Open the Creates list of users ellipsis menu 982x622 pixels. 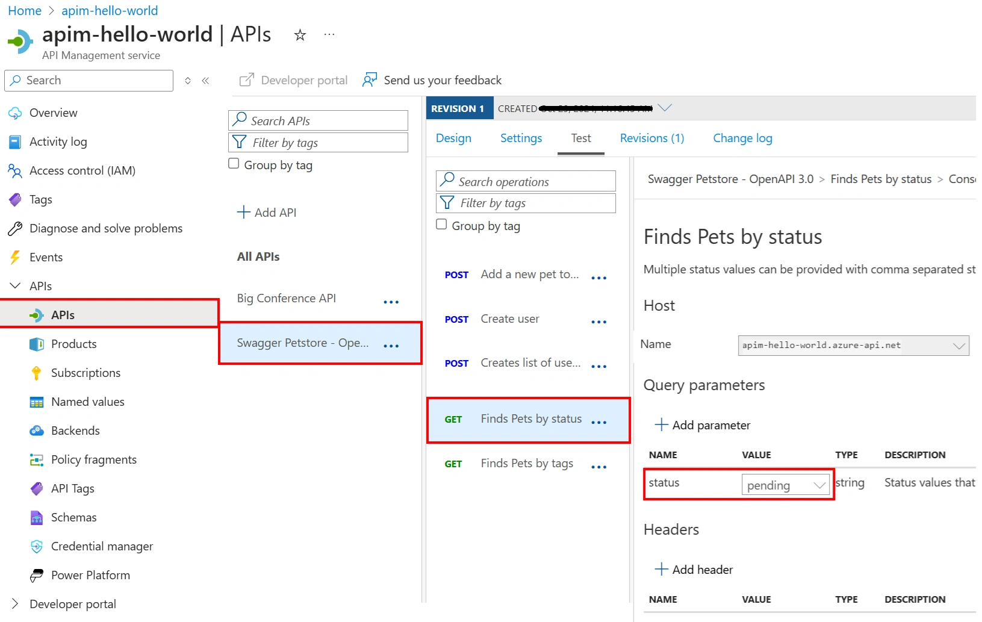(x=599, y=366)
